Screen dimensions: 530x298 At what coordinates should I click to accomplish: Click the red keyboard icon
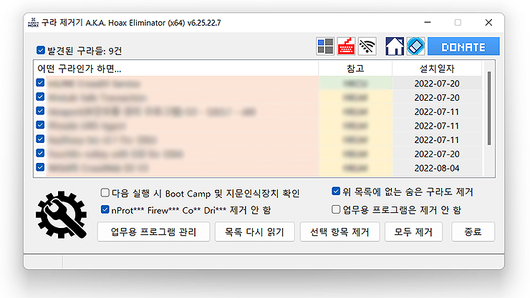pyautogui.click(x=346, y=46)
